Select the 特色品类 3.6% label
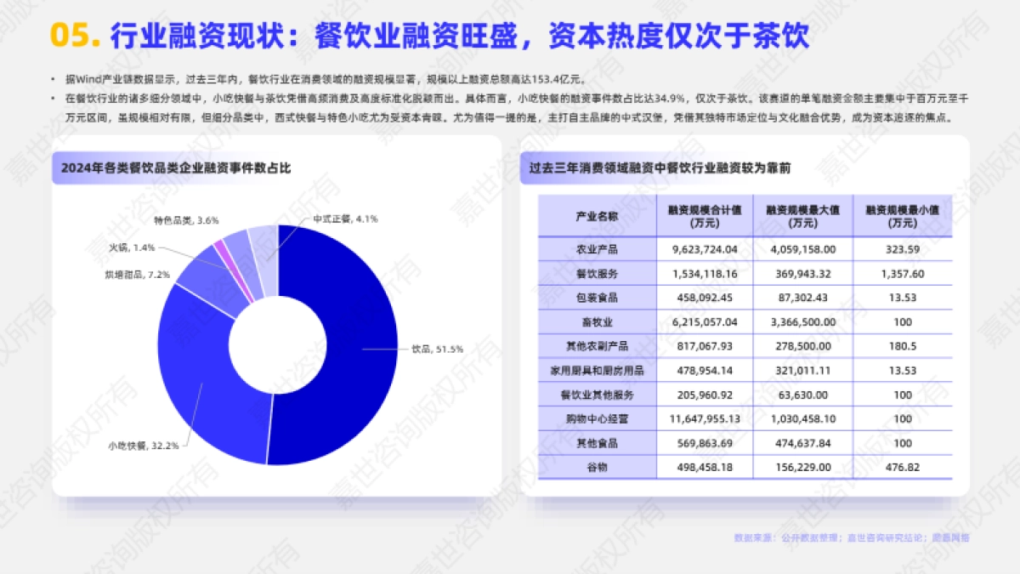This screenshot has width=1020, height=574. (185, 219)
